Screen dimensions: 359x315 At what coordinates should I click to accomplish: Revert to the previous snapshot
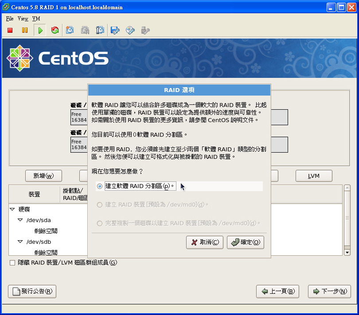[x=85, y=30]
